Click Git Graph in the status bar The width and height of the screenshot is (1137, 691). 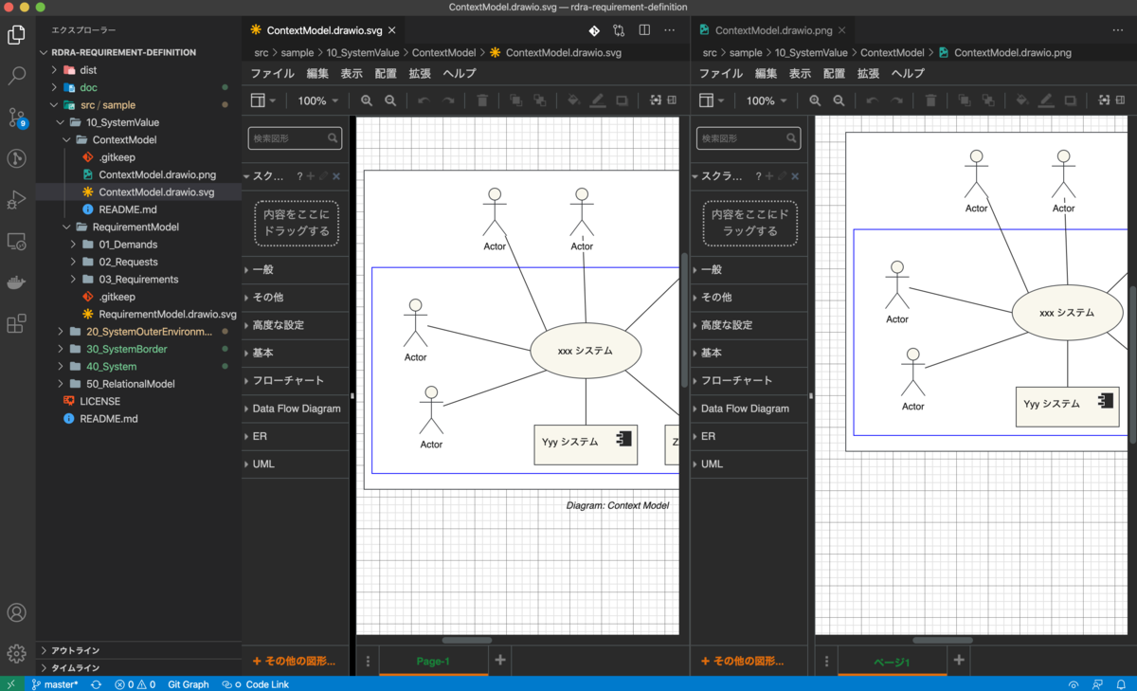188,684
